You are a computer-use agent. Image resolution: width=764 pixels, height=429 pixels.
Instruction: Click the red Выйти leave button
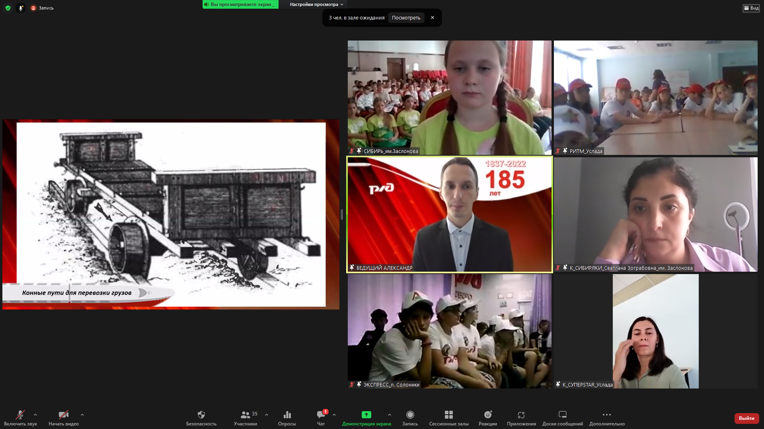point(746,418)
